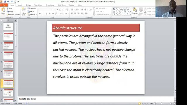The height and width of the screenshot is (105, 187).
Task: Switch to the Transitions tab
Action: point(38,5)
